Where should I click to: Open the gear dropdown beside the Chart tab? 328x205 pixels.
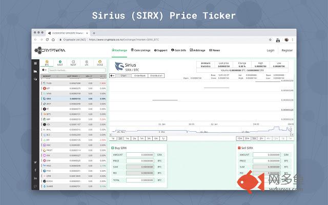click(112, 75)
